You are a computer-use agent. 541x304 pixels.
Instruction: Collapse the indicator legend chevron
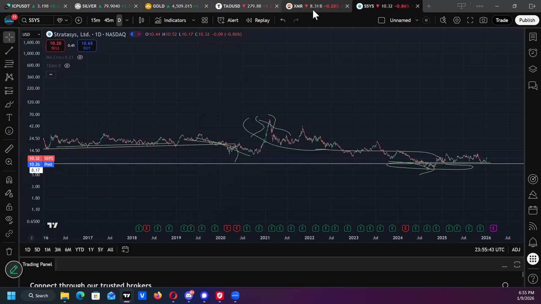coord(51,75)
